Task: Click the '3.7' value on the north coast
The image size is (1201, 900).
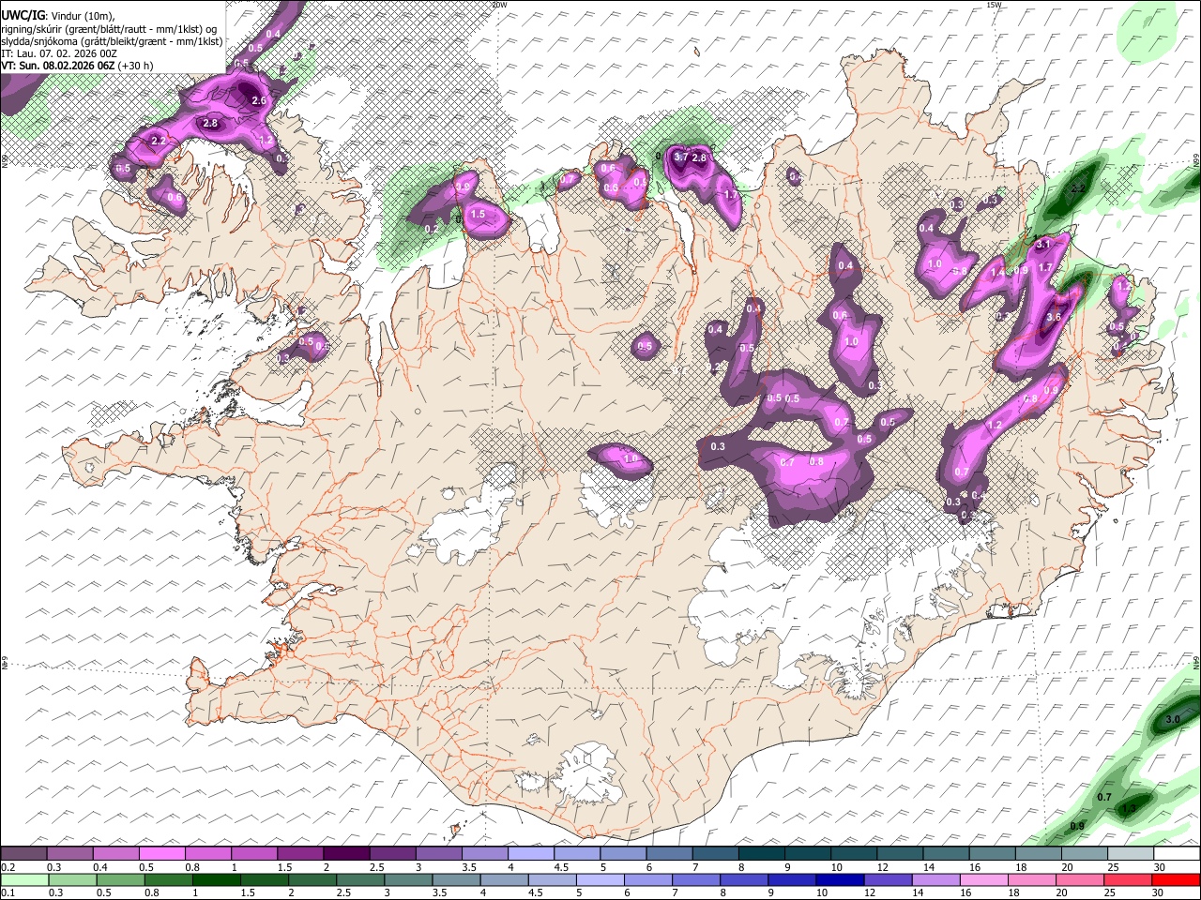Action: pyautogui.click(x=682, y=157)
